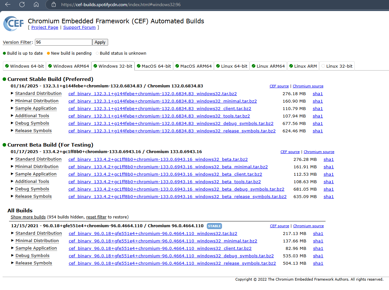Switch to the Linux ARM64 tab
Image resolution: width=389 pixels, height=290 pixels.
pos(268,66)
